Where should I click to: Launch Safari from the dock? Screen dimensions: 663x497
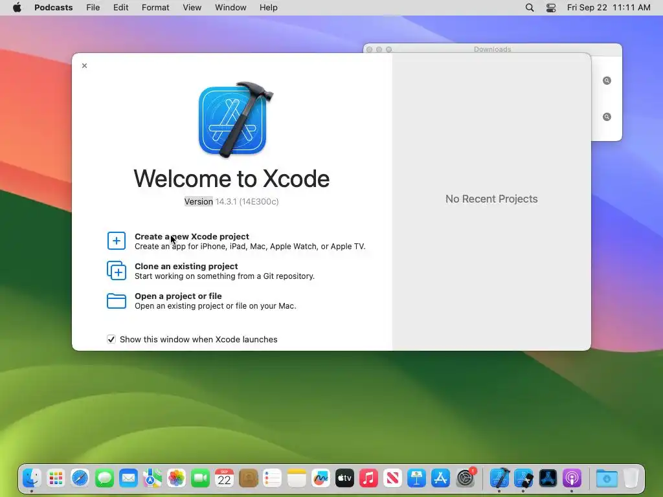80,478
